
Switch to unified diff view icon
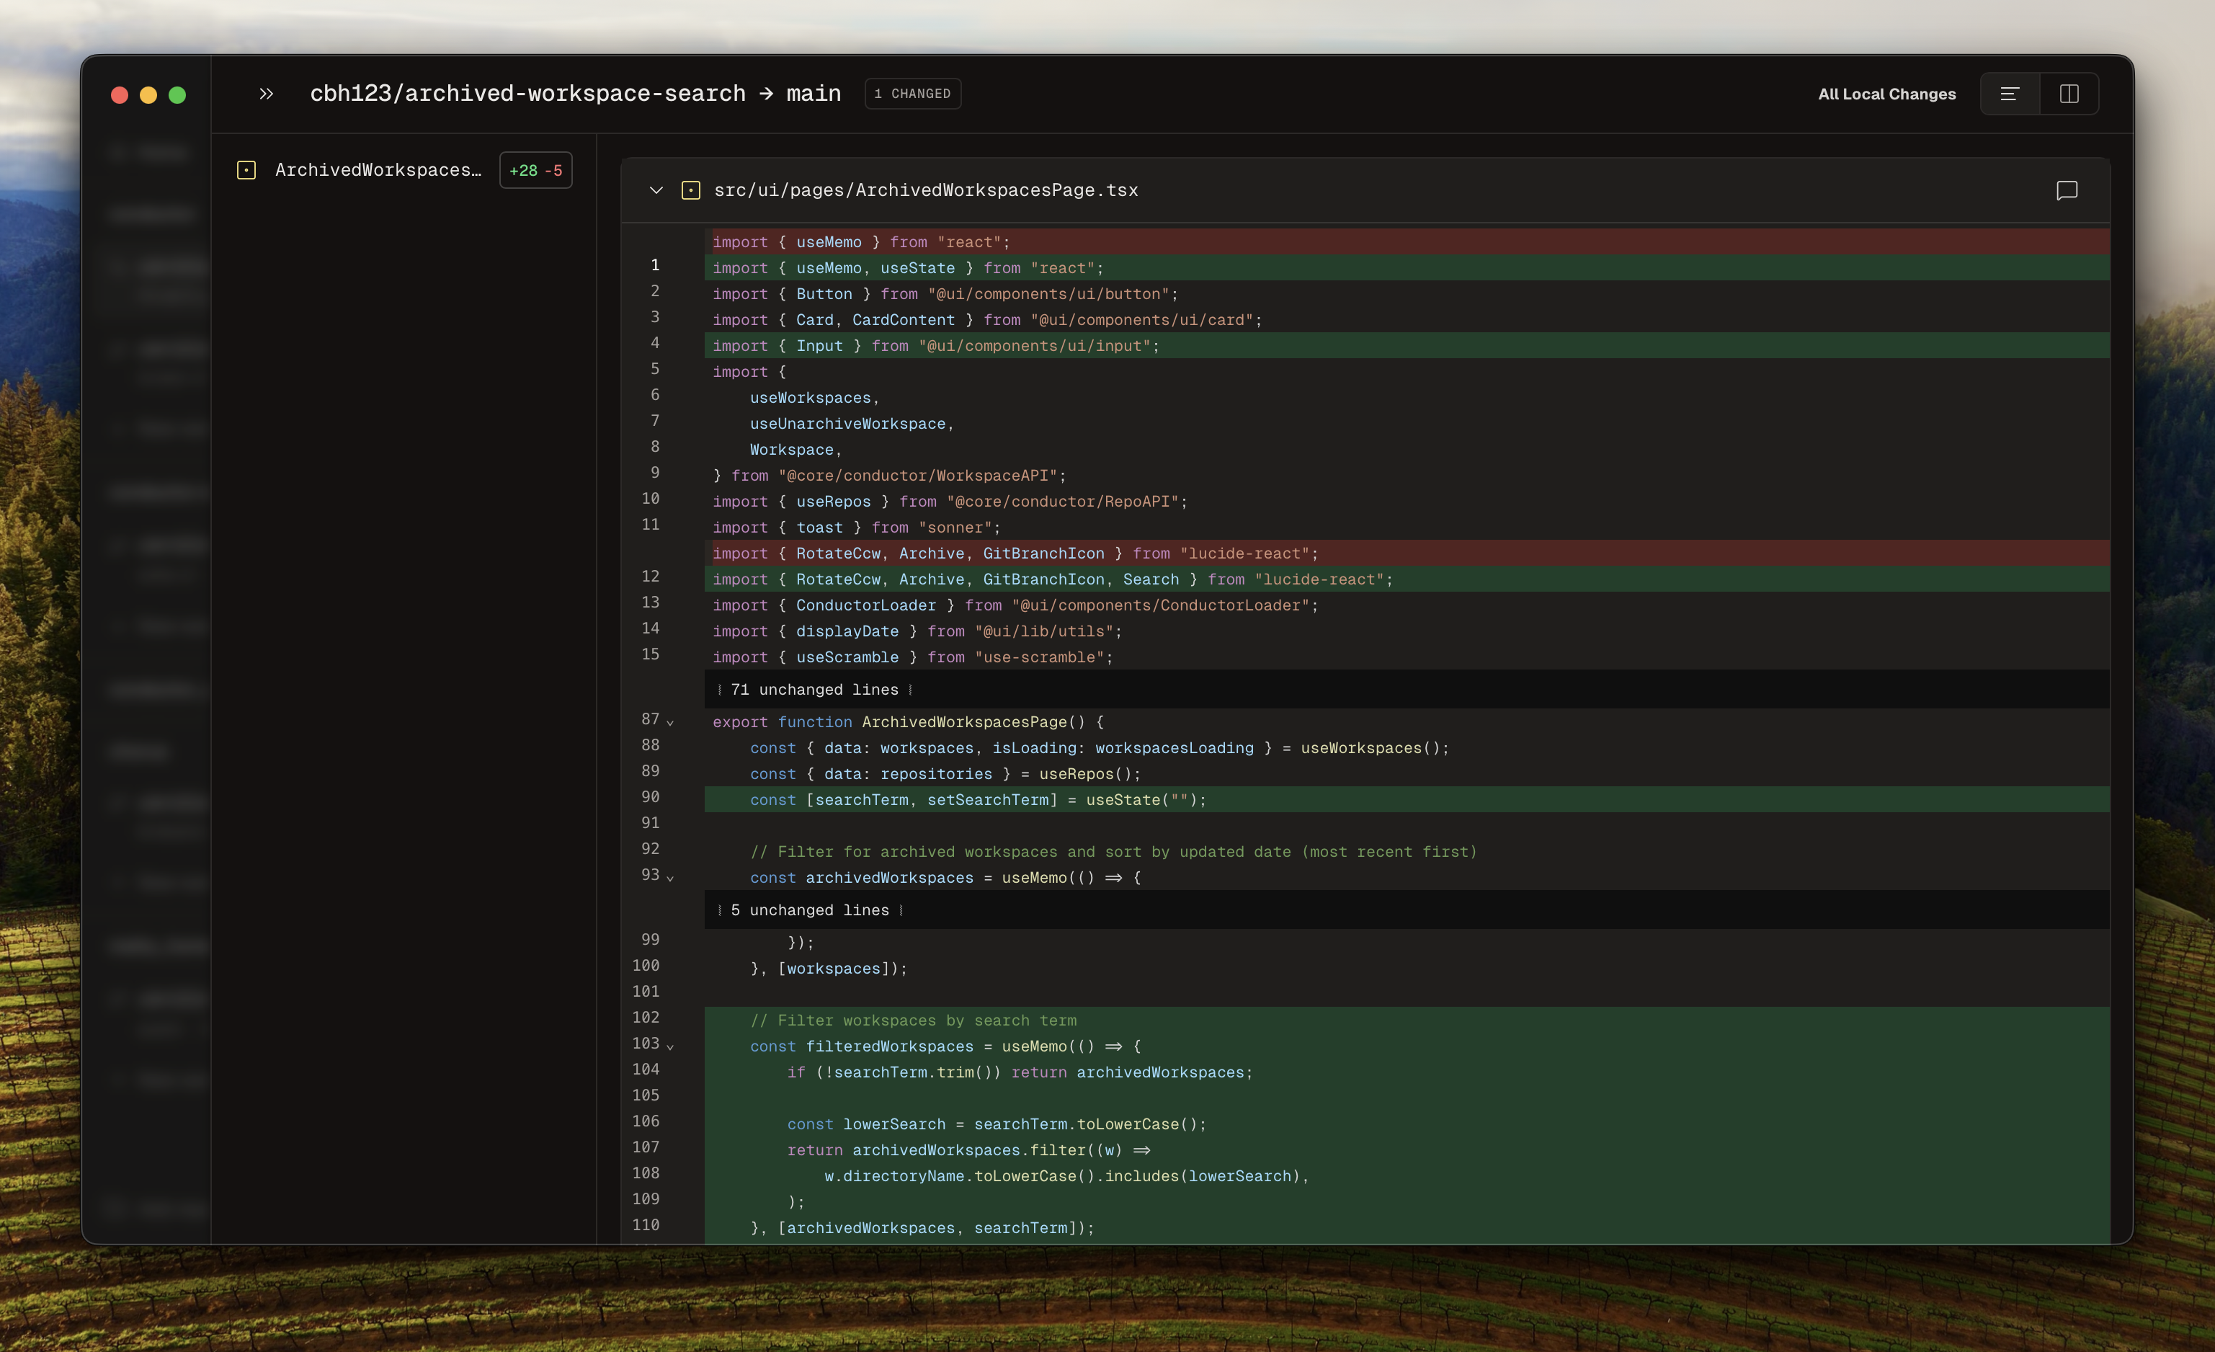[x=2010, y=94]
